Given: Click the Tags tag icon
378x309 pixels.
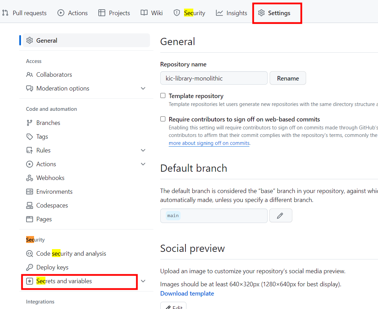Looking at the screenshot, I should click(x=30, y=137).
